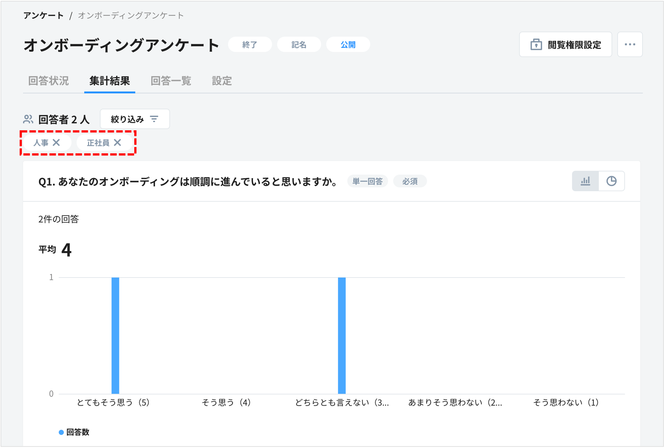Open the 絞り込み filter panel

click(x=134, y=119)
